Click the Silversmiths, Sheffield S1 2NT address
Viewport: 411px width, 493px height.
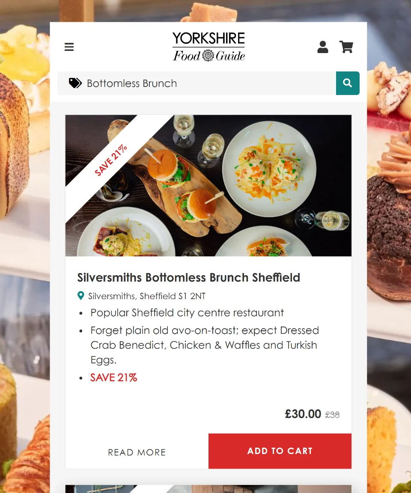pyautogui.click(x=147, y=296)
